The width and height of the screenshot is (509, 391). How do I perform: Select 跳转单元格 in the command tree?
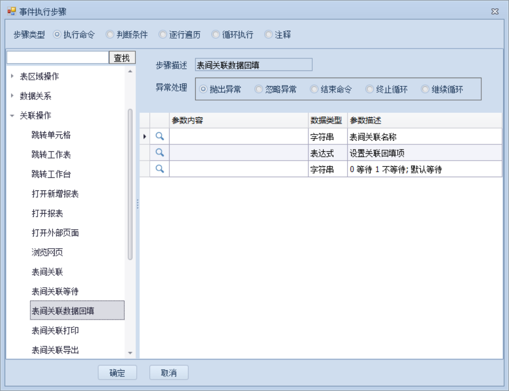(51, 135)
